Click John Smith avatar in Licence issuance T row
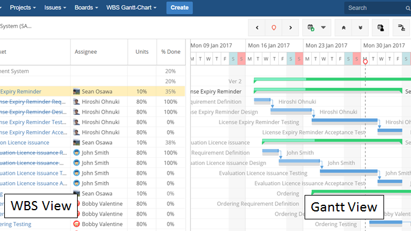Screen dimensions: 411x231 pos(76,173)
